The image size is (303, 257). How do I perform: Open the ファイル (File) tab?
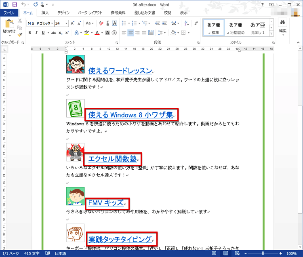coord(9,13)
